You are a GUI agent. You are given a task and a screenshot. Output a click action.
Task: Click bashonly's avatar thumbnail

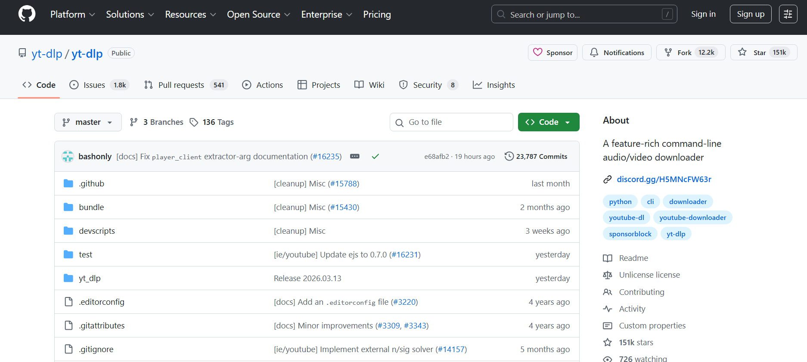[x=68, y=156]
